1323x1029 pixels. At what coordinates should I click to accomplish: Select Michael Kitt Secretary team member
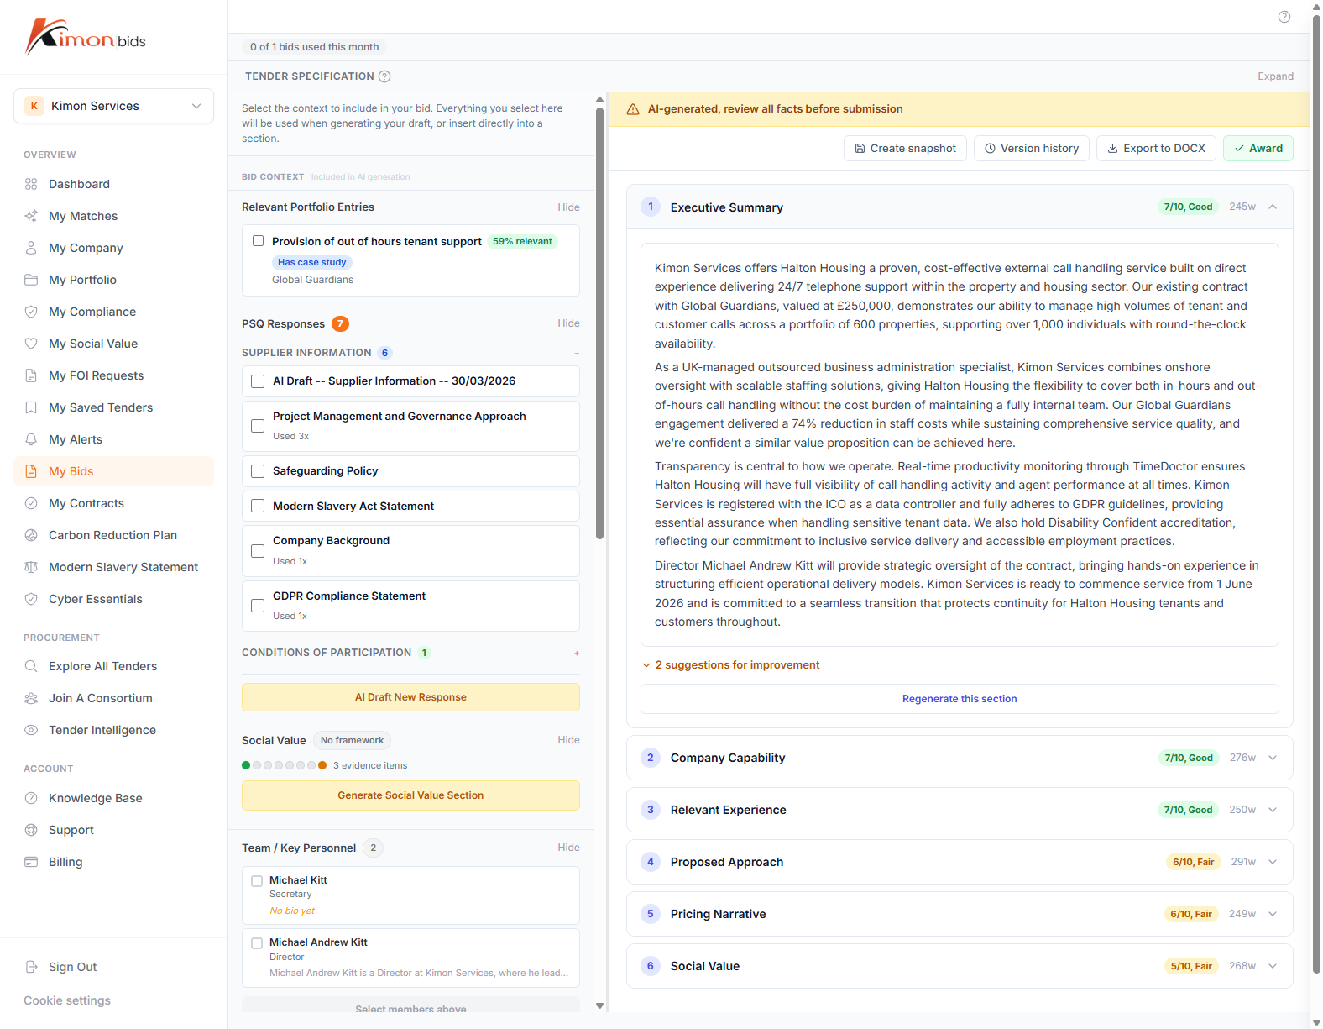[x=257, y=881]
